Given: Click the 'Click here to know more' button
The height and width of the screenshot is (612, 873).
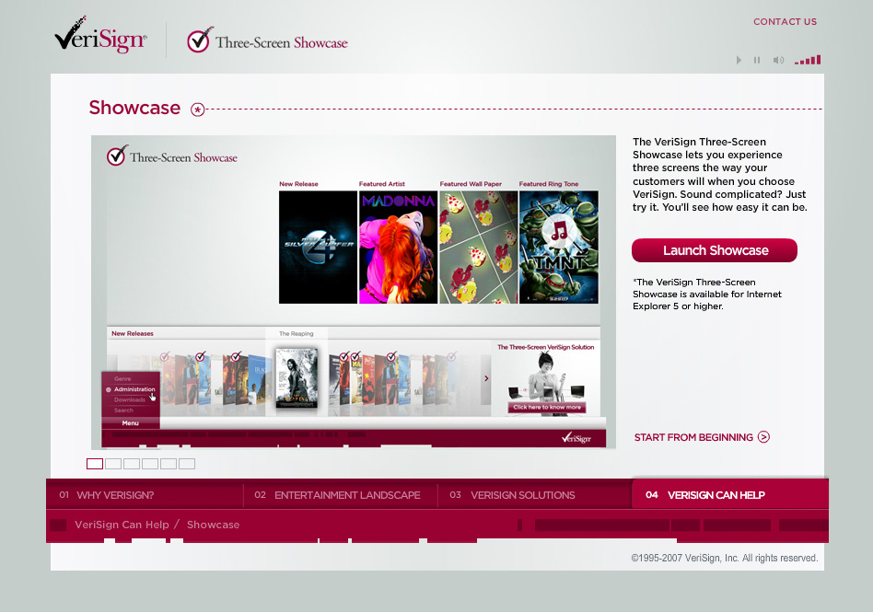Looking at the screenshot, I should (x=547, y=408).
